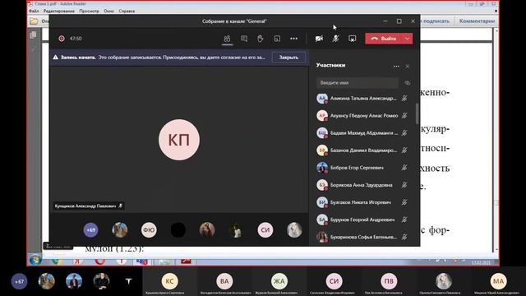Select participant Бобров Егор Сергеевич
Image resolution: width=526 pixels, height=296 pixels.
(x=362, y=168)
